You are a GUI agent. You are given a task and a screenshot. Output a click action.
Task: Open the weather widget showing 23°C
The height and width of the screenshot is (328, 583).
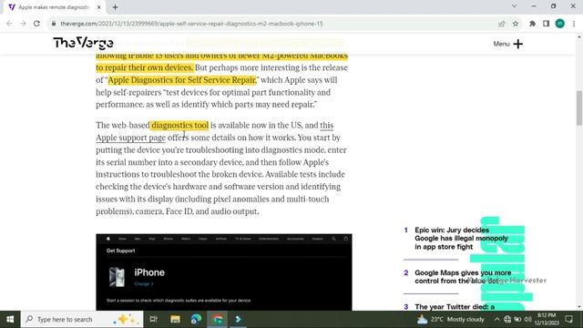click(x=451, y=319)
